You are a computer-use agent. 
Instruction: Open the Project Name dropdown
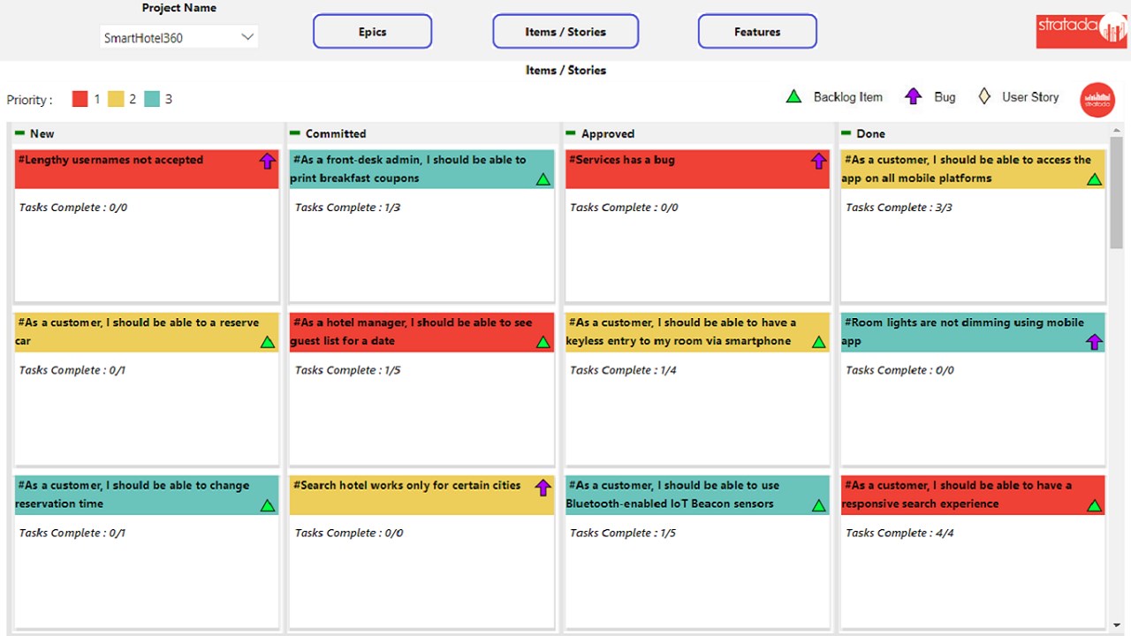pyautogui.click(x=247, y=37)
